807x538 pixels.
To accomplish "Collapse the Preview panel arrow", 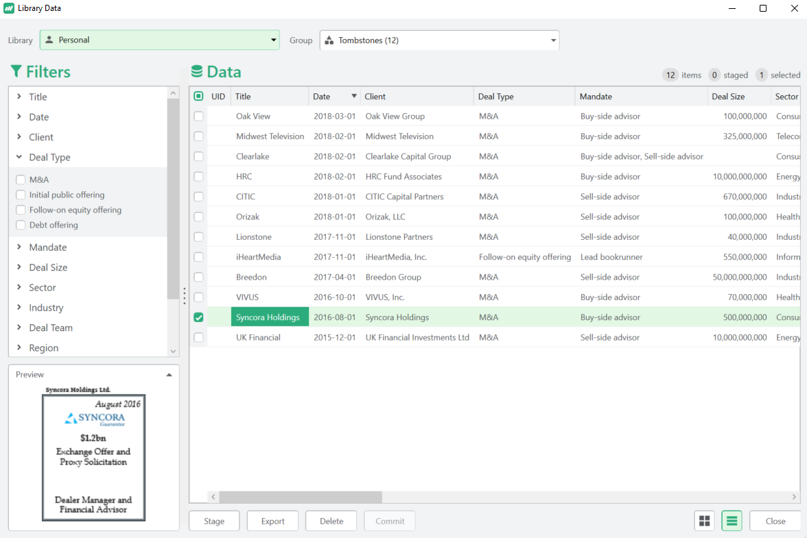I will (169, 375).
